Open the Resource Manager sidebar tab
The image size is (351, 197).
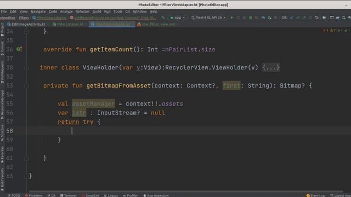point(2,105)
